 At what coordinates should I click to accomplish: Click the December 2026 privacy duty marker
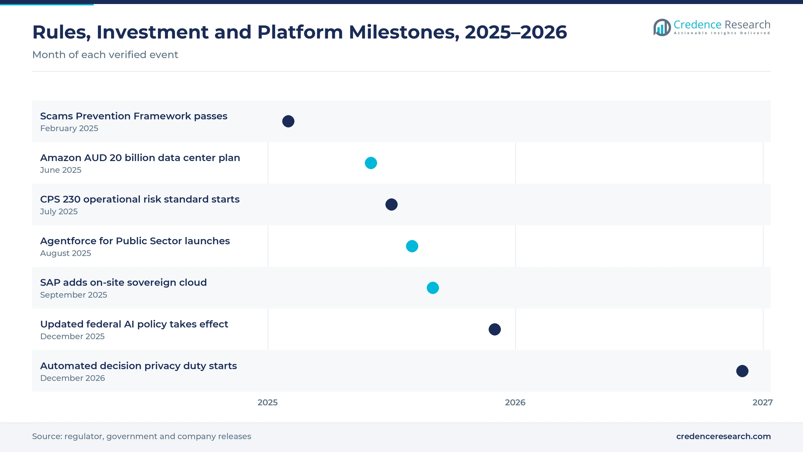pyautogui.click(x=742, y=371)
